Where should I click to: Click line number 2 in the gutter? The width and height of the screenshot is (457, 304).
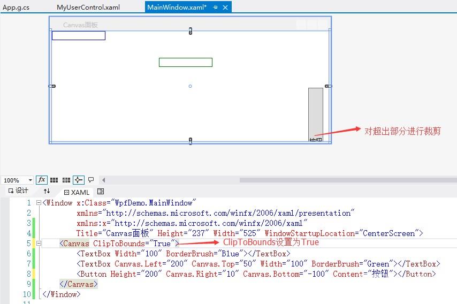tap(28, 213)
